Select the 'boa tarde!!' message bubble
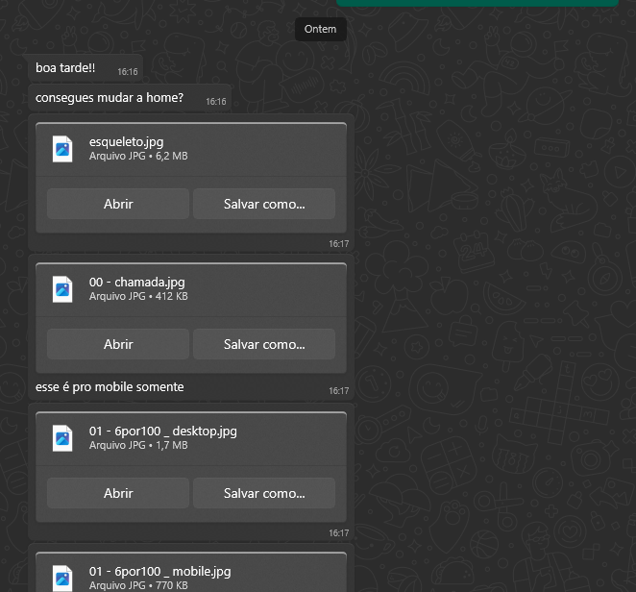636x592 pixels. tap(86, 68)
